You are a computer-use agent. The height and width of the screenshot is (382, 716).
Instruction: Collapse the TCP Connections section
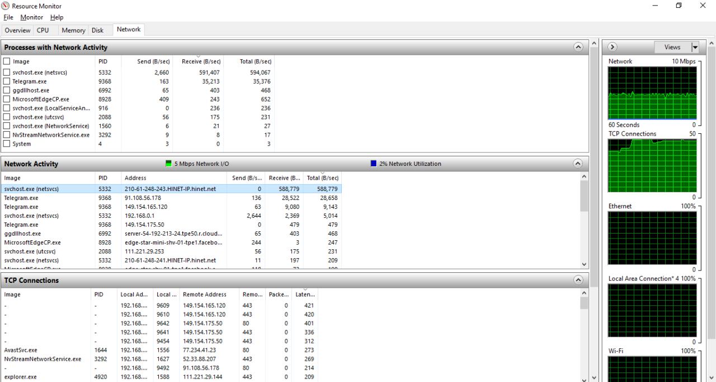click(578, 280)
